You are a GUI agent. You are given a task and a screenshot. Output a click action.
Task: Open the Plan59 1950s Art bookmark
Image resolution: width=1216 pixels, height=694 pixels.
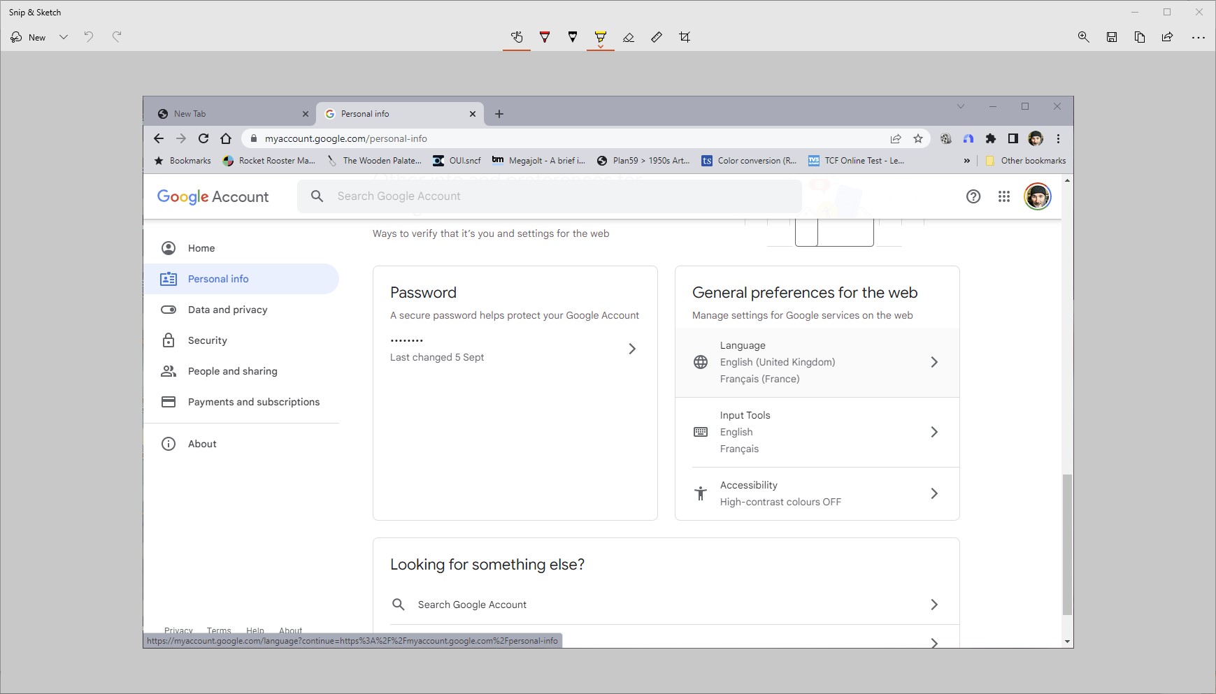643,161
